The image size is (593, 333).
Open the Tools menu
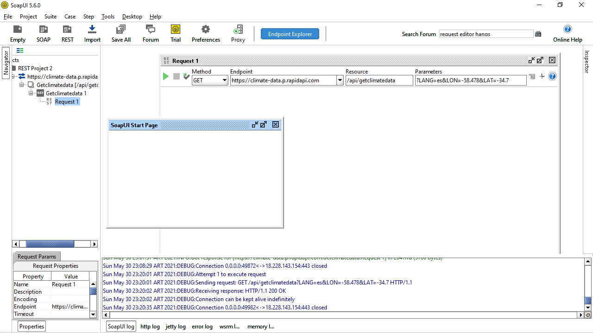pos(108,17)
